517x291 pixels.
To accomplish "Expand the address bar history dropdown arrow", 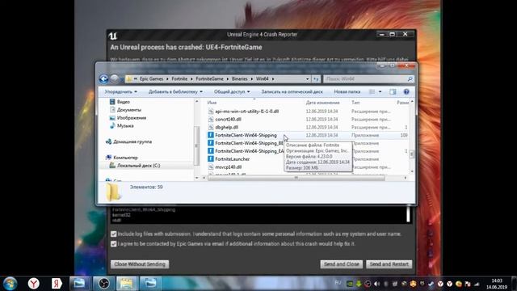I will (307, 79).
